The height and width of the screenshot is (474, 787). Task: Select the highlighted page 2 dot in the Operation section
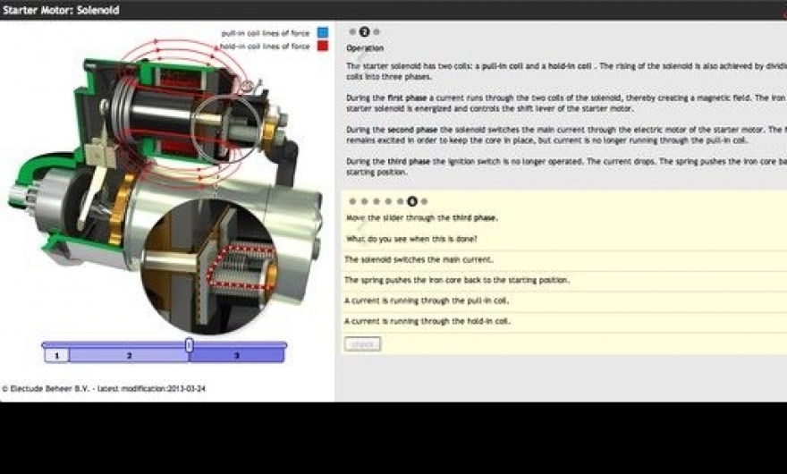click(x=364, y=31)
